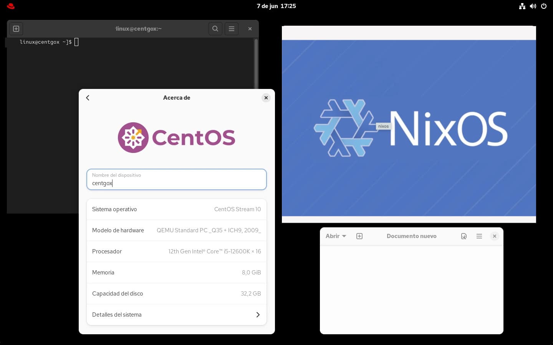This screenshot has height=345, width=553.
Task: Open the network status icon in top bar
Action: pyautogui.click(x=522, y=6)
